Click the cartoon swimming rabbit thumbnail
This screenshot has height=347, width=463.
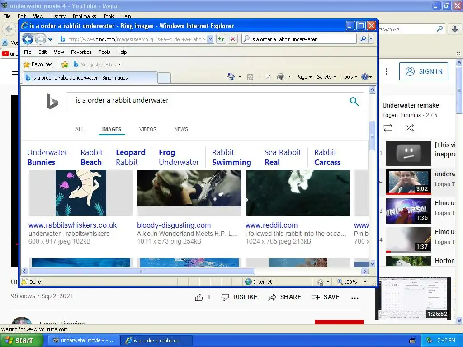[x=80, y=192]
